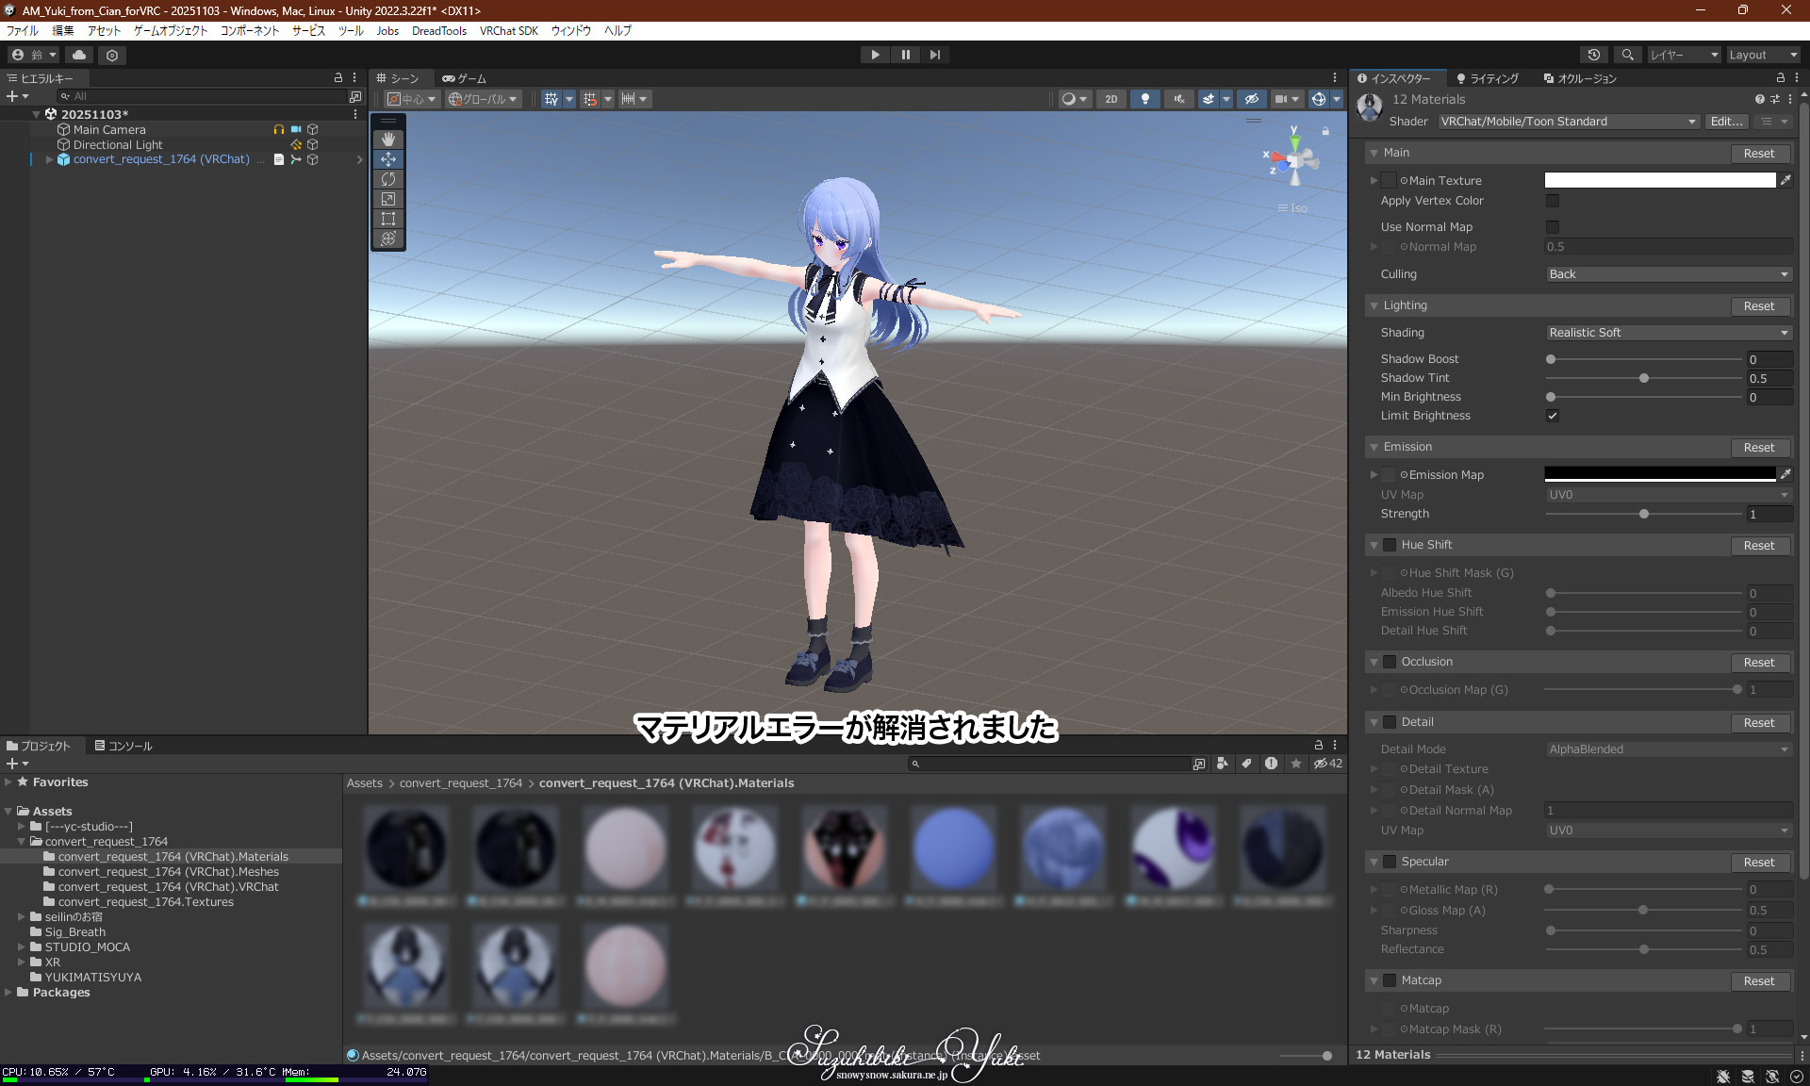The image size is (1810, 1086).
Task: Open the VRChat SDK menu
Action: click(x=508, y=30)
